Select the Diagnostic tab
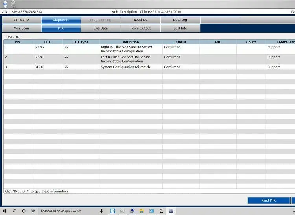The width and height of the screenshot is (295, 215). 61,20
